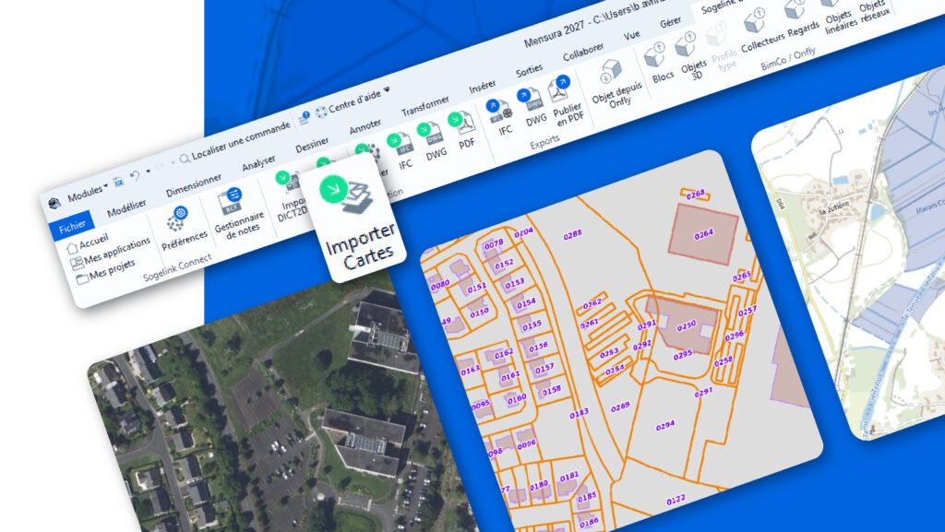Viewport: 945px width, 532px height.
Task: Click parcel label 0289 on cadastral map
Action: [x=620, y=408]
